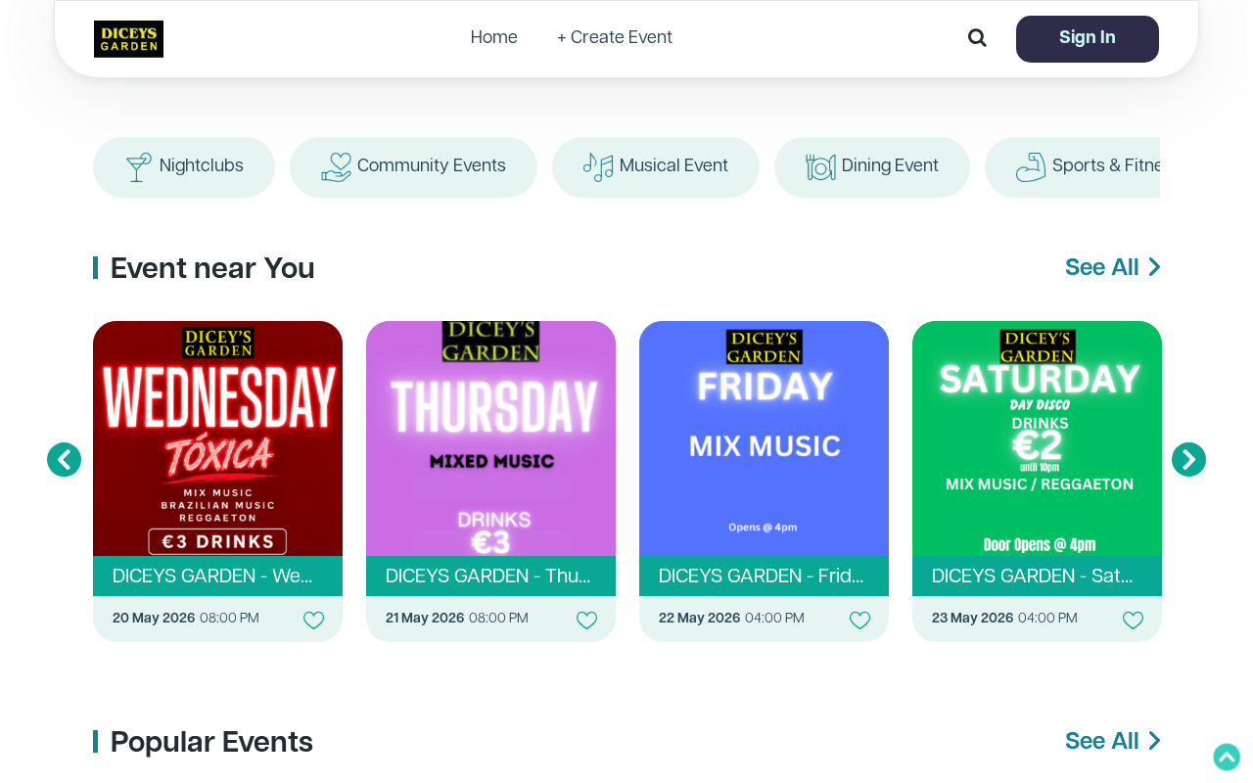Pick the Musical Event notes icon
The image size is (1253, 783).
click(598, 167)
